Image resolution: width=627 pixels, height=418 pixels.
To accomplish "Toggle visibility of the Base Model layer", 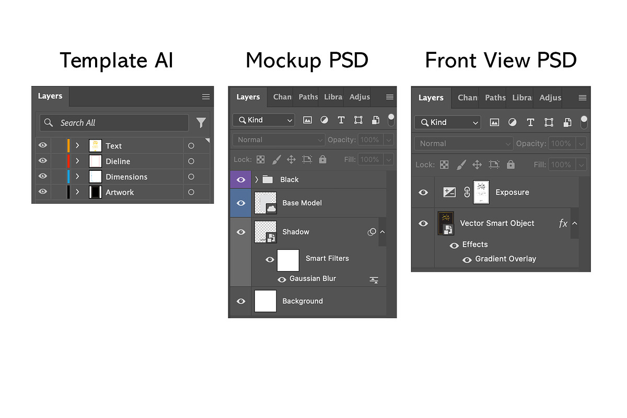I will pyautogui.click(x=241, y=203).
